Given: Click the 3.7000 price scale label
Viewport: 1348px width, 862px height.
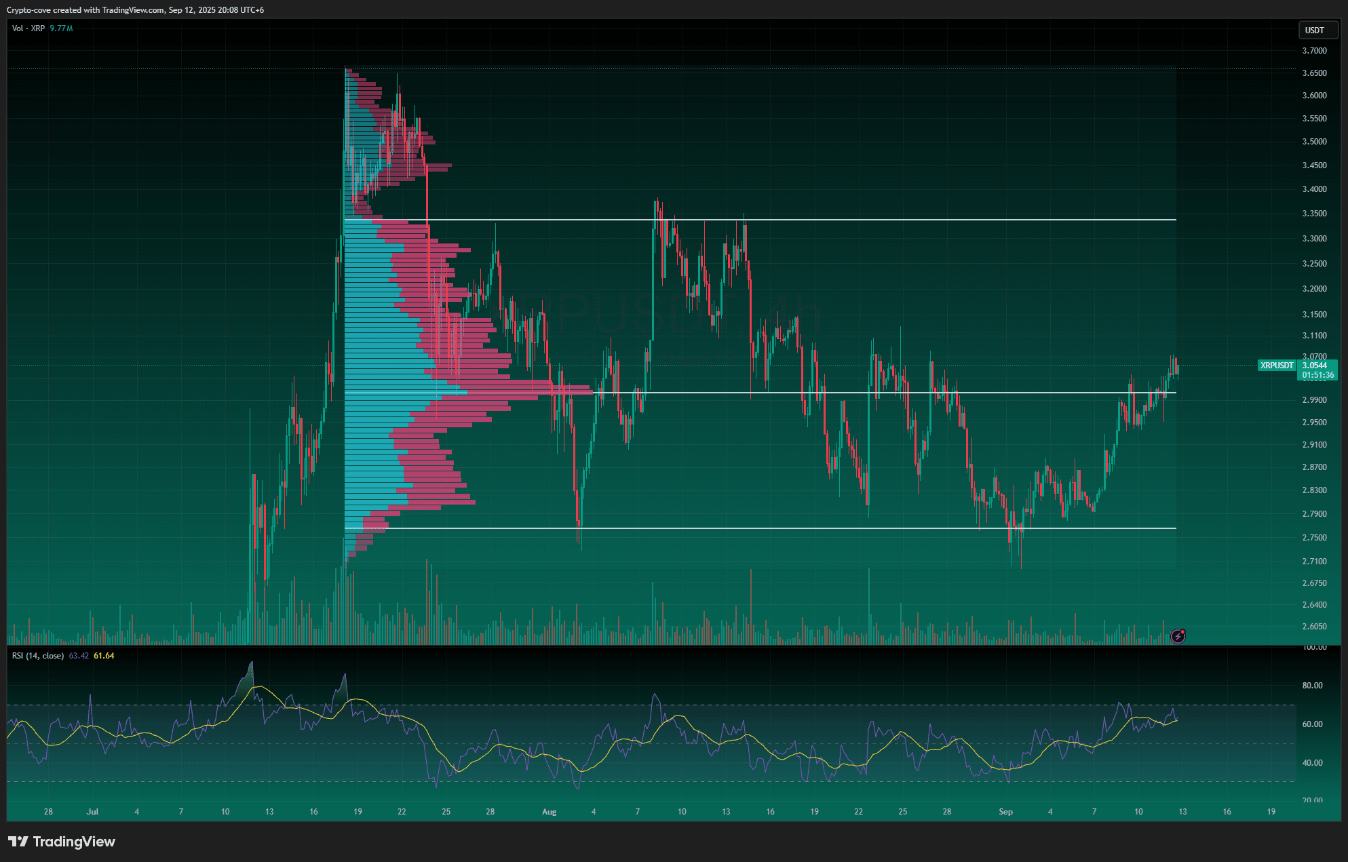Looking at the screenshot, I should [1314, 51].
